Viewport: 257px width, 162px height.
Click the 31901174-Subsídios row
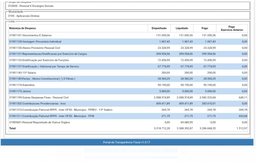(x=22, y=85)
